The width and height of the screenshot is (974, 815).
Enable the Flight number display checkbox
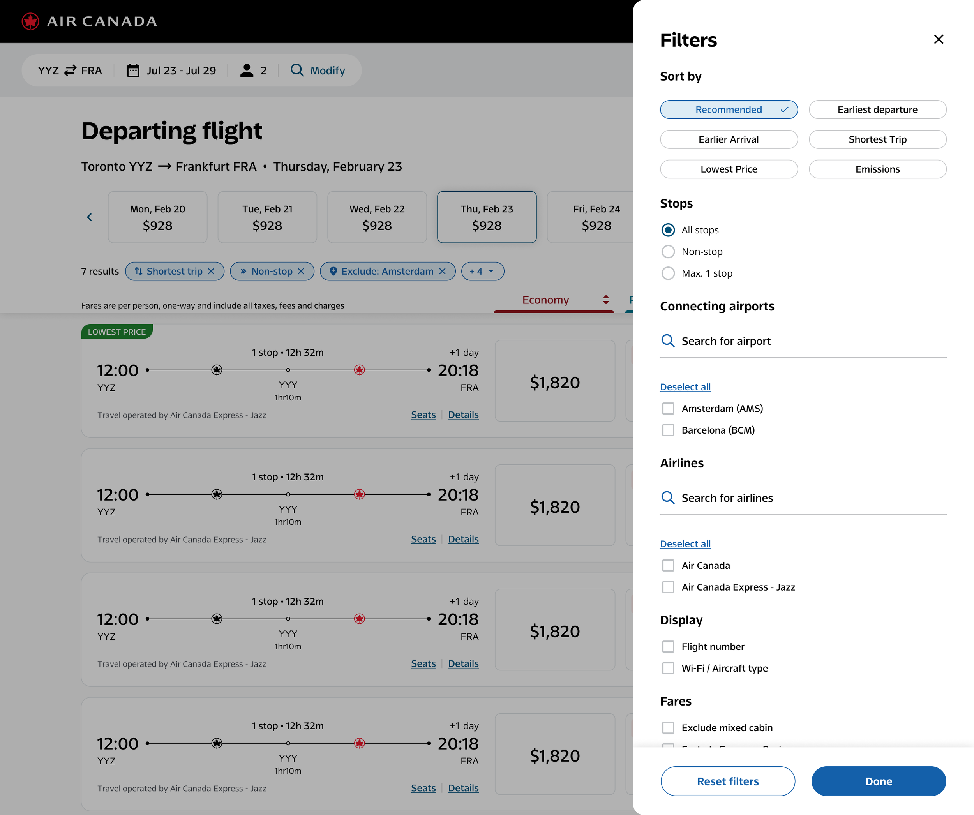coord(668,647)
